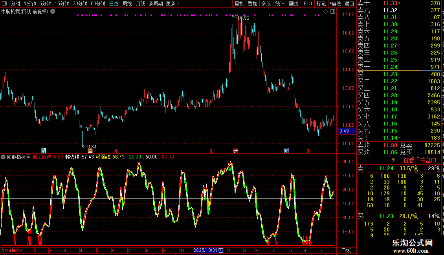The width and height of the screenshot is (444, 255).
Task: Click the 财 financial marker under the chart
Action: [286, 151]
